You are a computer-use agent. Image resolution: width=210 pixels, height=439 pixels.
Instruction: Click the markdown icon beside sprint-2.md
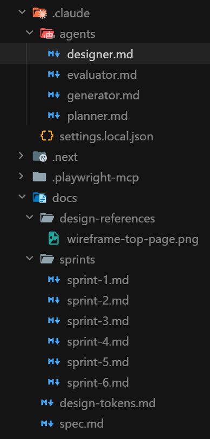tap(54, 300)
